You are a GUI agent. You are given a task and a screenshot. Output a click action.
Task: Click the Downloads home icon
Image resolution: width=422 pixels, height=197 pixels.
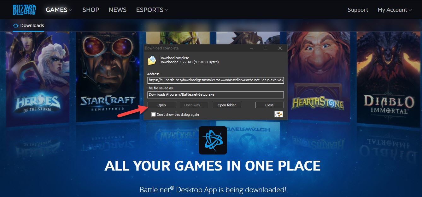[15, 25]
